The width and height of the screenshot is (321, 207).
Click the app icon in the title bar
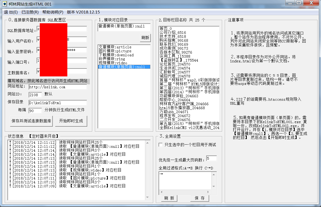tap(5, 4)
